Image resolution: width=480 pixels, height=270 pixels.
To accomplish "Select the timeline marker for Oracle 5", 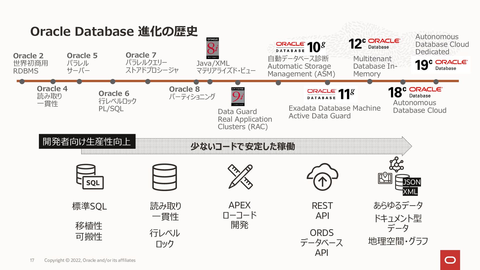I will (x=81, y=81).
